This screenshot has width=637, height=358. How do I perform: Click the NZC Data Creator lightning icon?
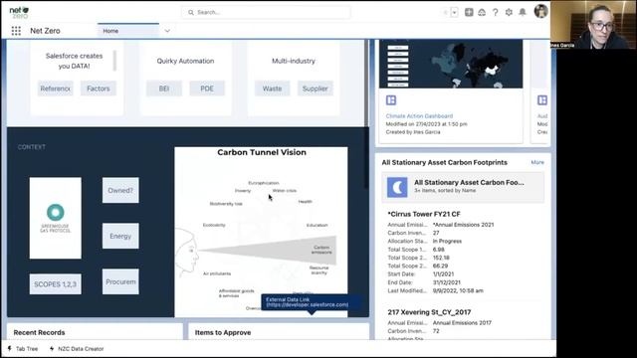pos(52,349)
